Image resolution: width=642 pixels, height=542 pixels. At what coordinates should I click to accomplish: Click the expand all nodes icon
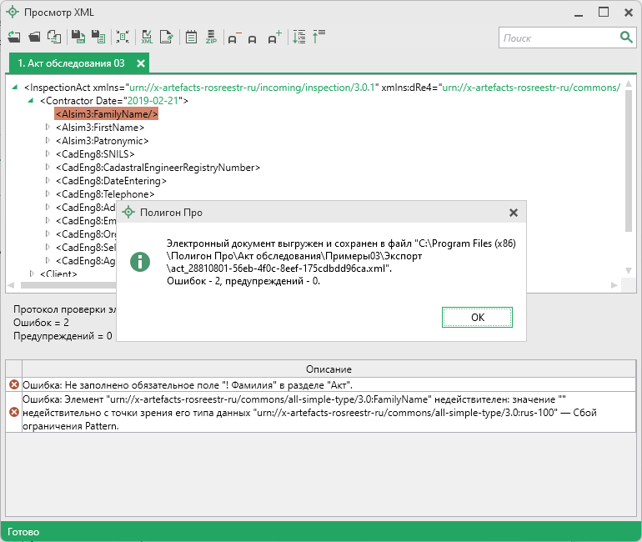click(x=299, y=38)
